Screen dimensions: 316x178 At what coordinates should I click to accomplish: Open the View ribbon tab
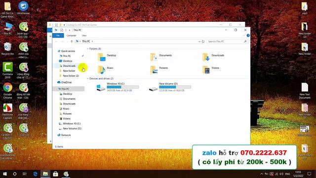click(84, 36)
